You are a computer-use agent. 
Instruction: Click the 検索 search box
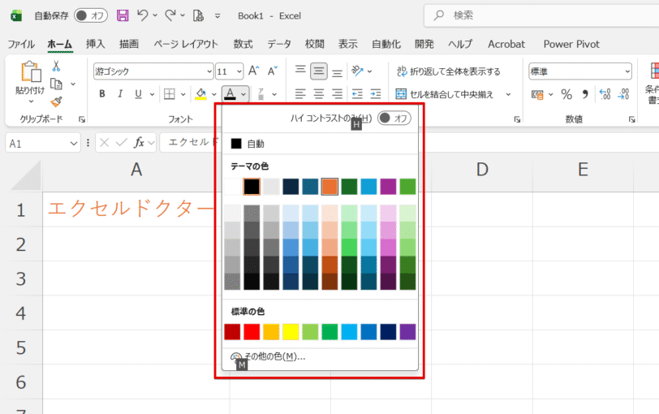(x=542, y=15)
